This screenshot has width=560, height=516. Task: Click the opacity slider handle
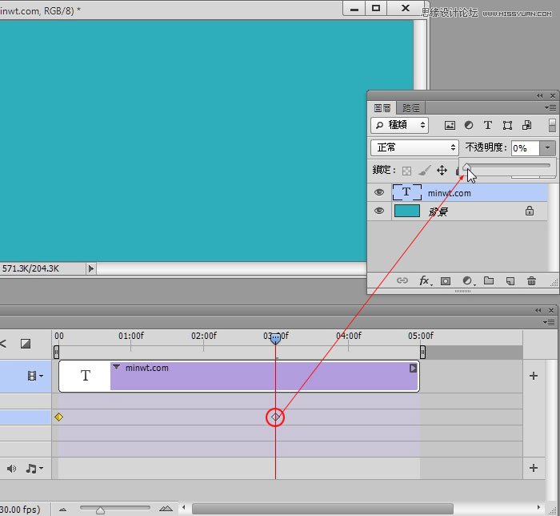point(466,167)
